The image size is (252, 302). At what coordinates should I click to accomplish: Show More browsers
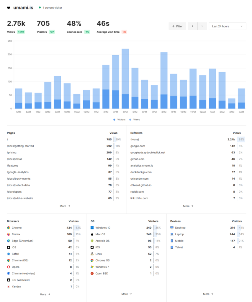pos(45,294)
